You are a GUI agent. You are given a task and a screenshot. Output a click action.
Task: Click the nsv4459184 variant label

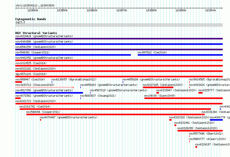point(151,79)
